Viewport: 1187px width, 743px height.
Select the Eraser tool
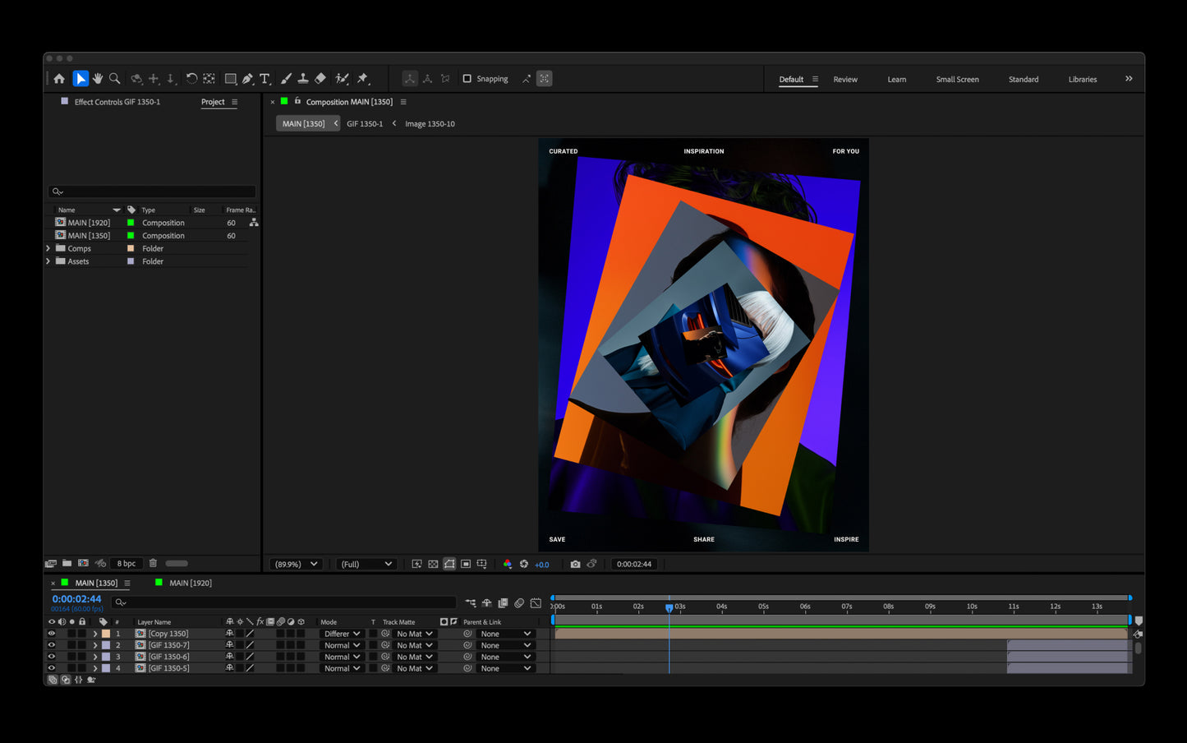click(320, 79)
